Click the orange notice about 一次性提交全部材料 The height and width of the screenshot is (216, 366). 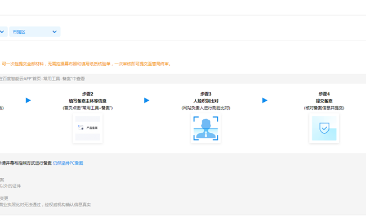pyautogui.click(x=87, y=64)
